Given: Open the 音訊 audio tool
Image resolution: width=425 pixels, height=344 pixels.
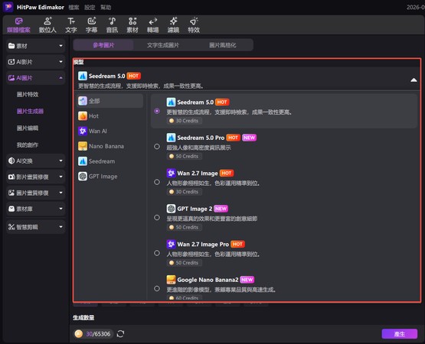Looking at the screenshot, I should coord(112,25).
